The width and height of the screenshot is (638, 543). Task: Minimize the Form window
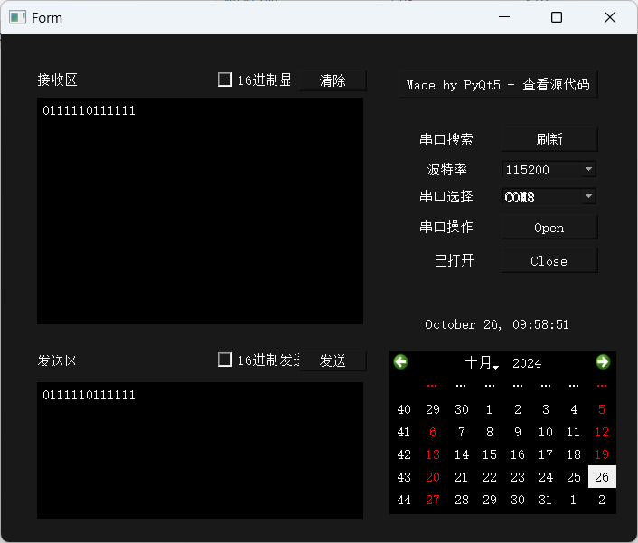tap(504, 17)
